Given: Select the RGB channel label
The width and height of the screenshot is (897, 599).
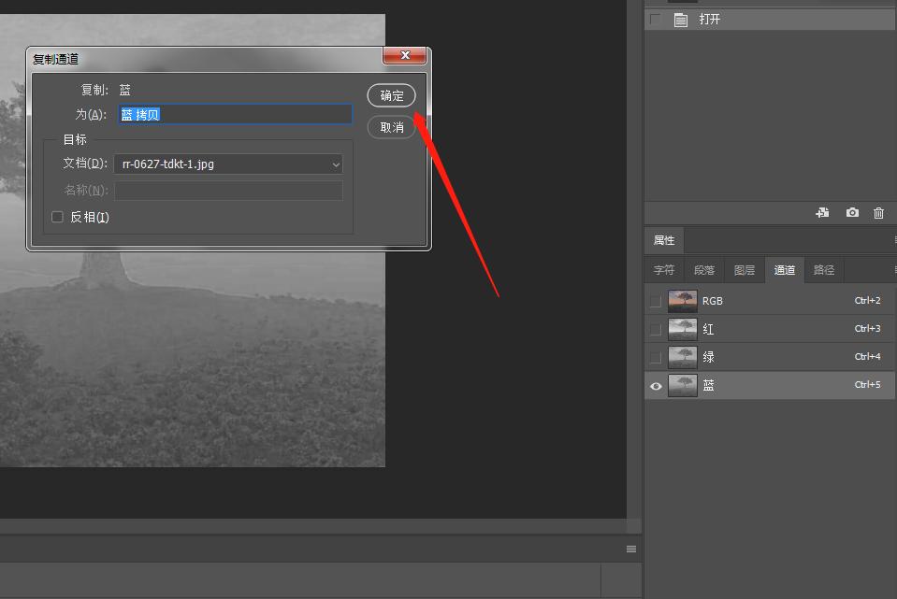Looking at the screenshot, I should tap(712, 301).
